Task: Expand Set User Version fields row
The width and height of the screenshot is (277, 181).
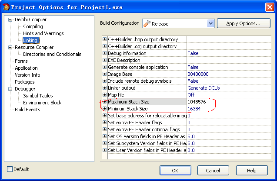Action: (104, 150)
